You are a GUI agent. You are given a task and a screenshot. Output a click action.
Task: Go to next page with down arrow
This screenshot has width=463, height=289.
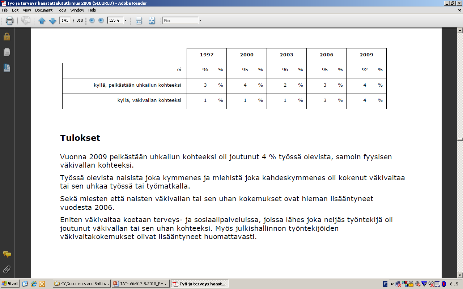(x=52, y=21)
